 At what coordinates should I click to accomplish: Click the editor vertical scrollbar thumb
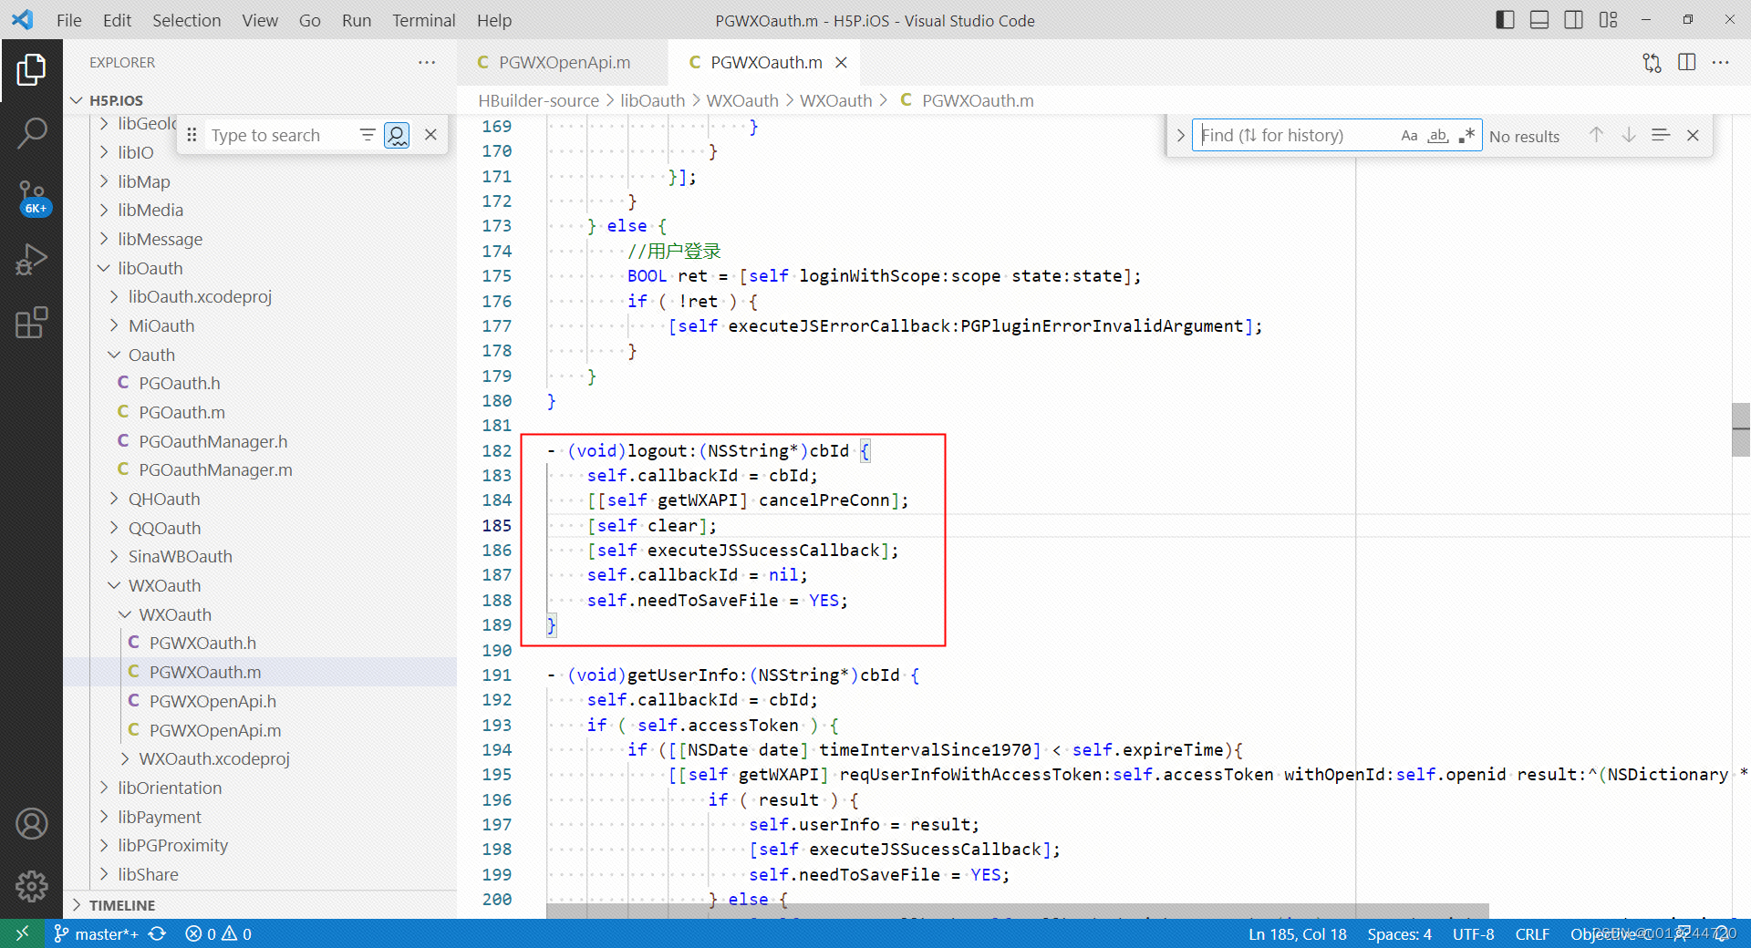coord(1741,428)
